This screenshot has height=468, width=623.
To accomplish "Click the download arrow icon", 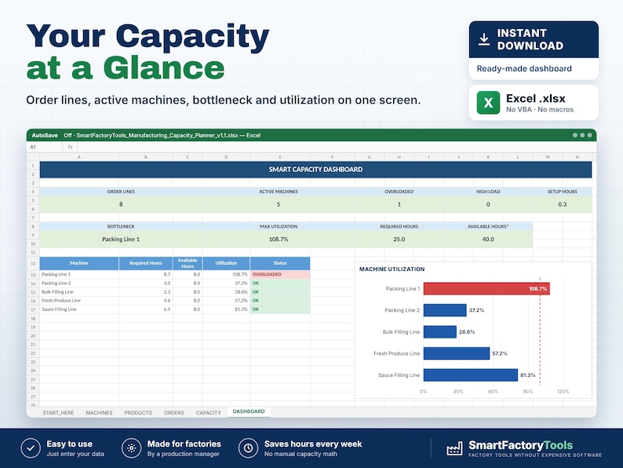I will pyautogui.click(x=483, y=39).
